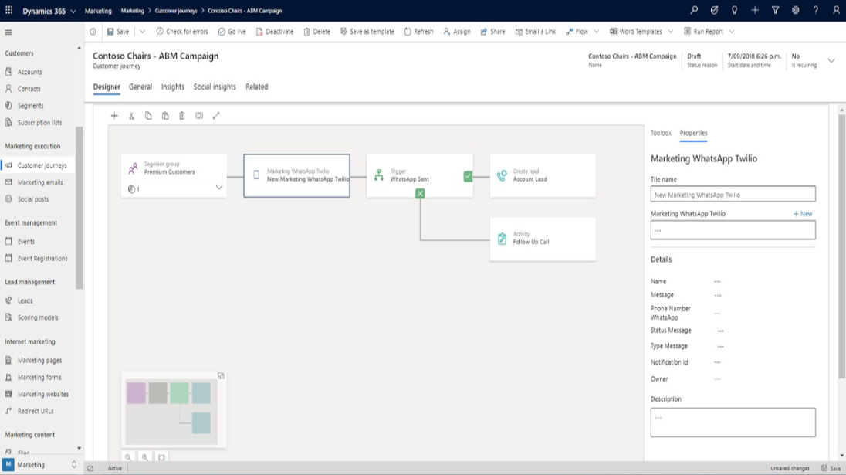Open Customer journeys in the sidebar
This screenshot has width=846, height=475.
point(42,166)
